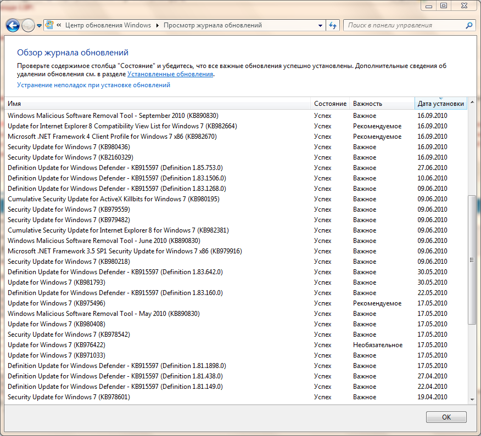481x436 pixels.
Task: Click the scrollbar up arrow
Action: [x=472, y=102]
